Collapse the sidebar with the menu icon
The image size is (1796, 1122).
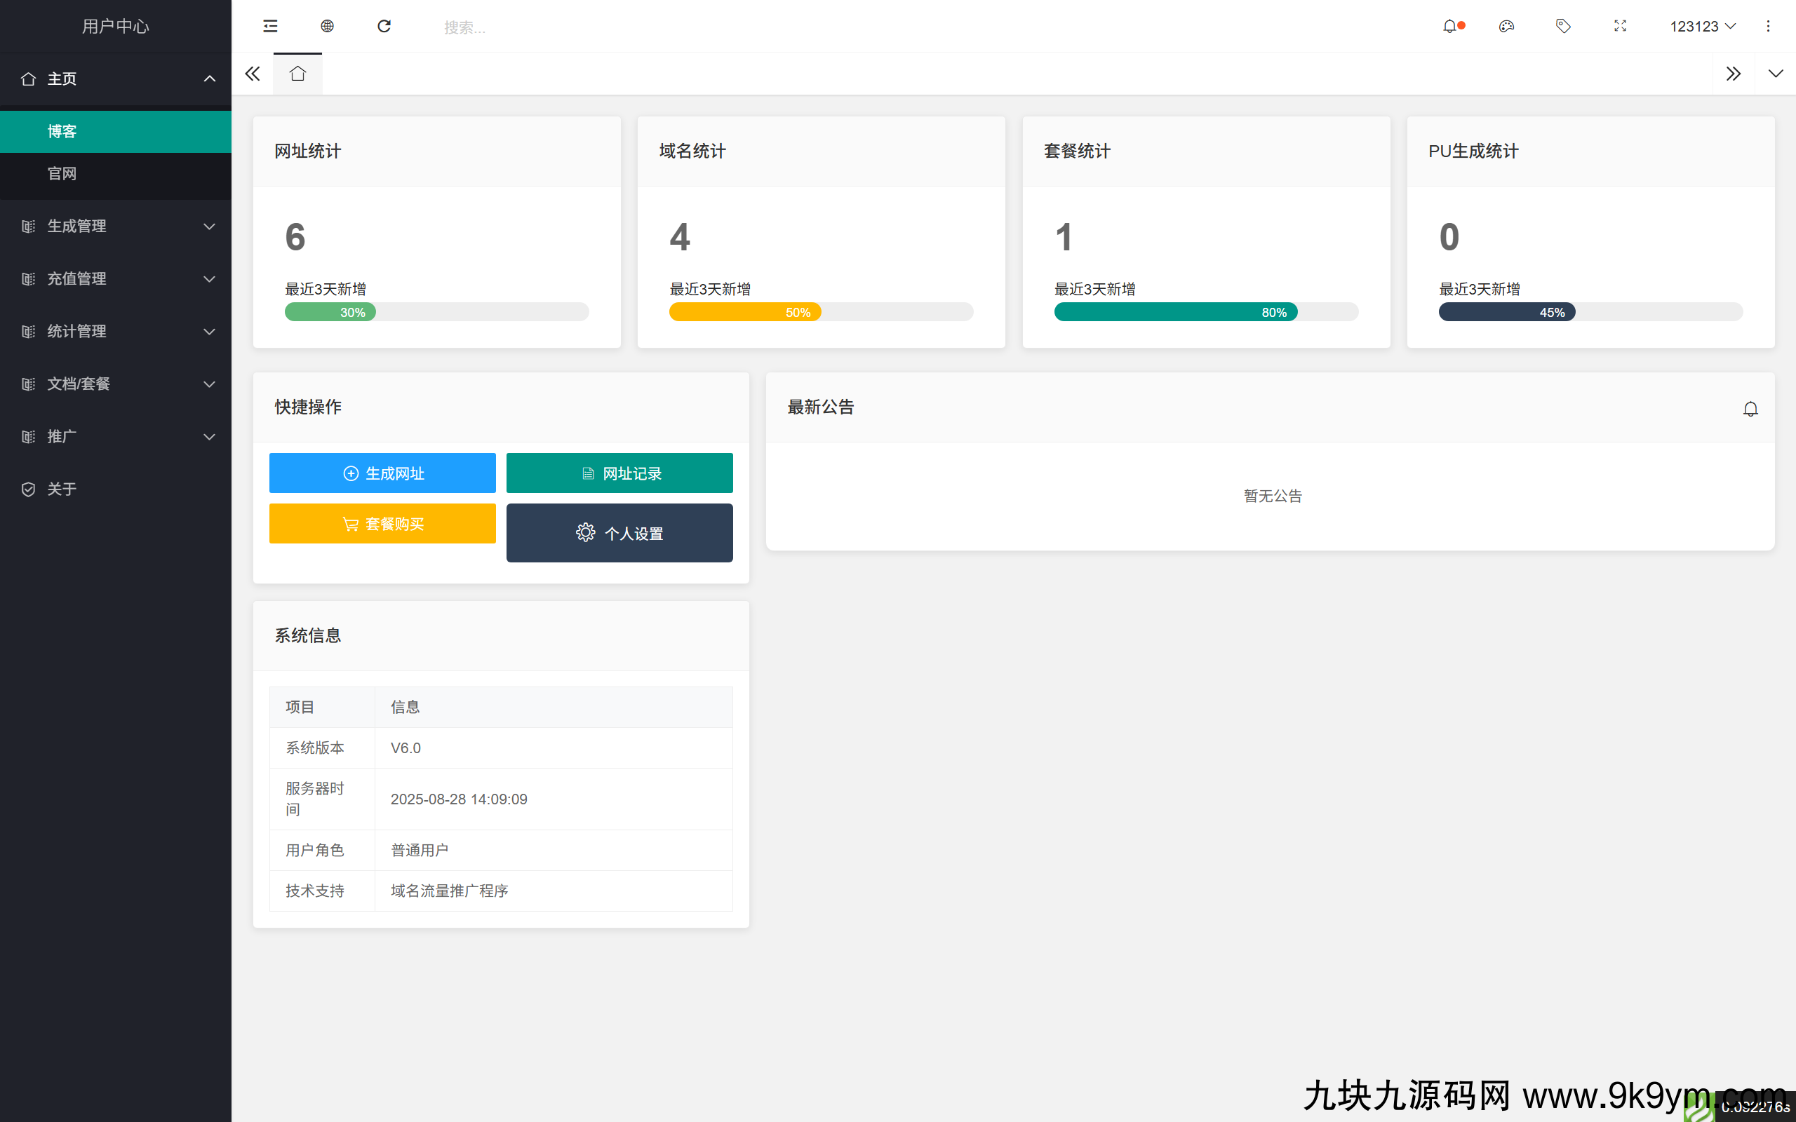coord(270,26)
